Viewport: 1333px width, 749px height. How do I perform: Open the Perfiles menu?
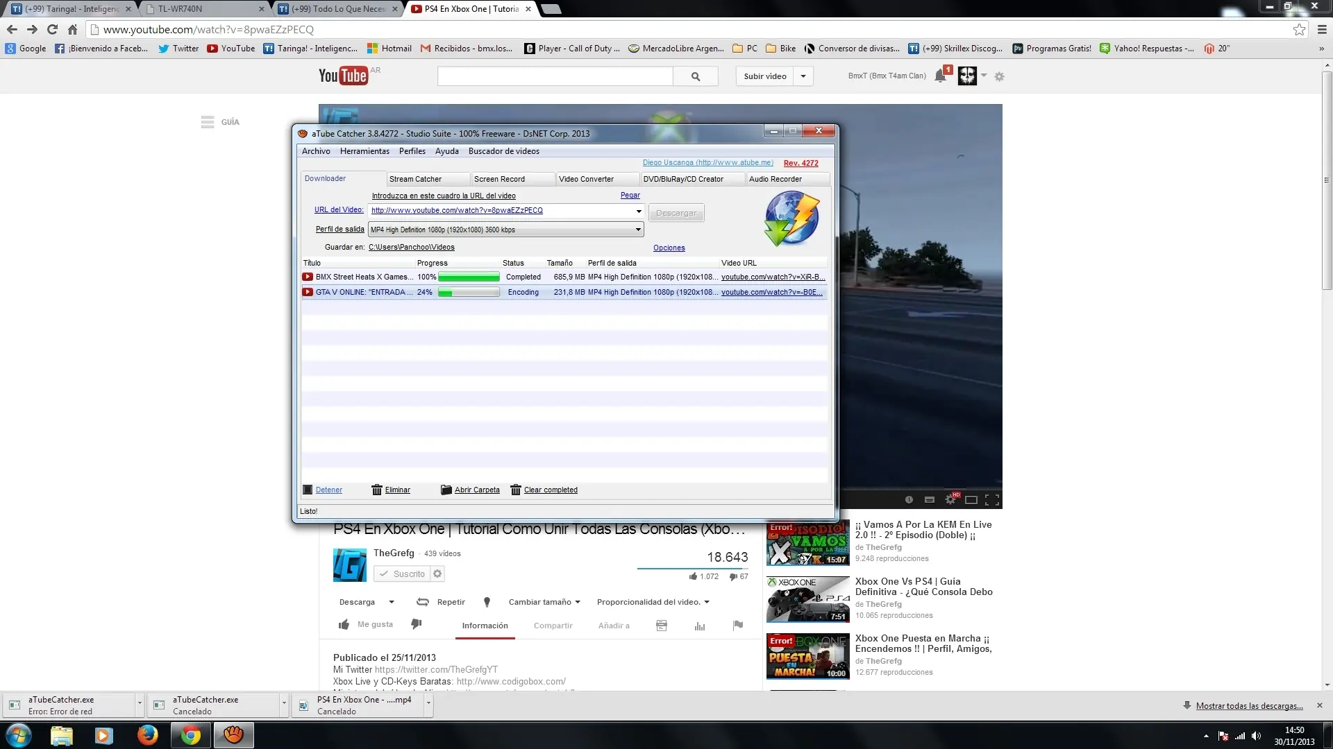[412, 151]
